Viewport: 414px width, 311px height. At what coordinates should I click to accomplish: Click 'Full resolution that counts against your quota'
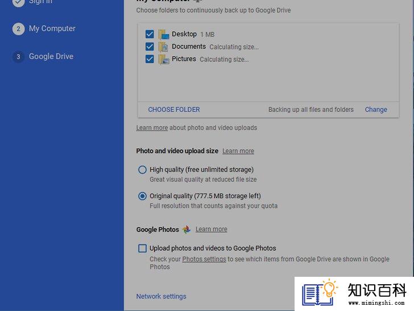pos(213,206)
